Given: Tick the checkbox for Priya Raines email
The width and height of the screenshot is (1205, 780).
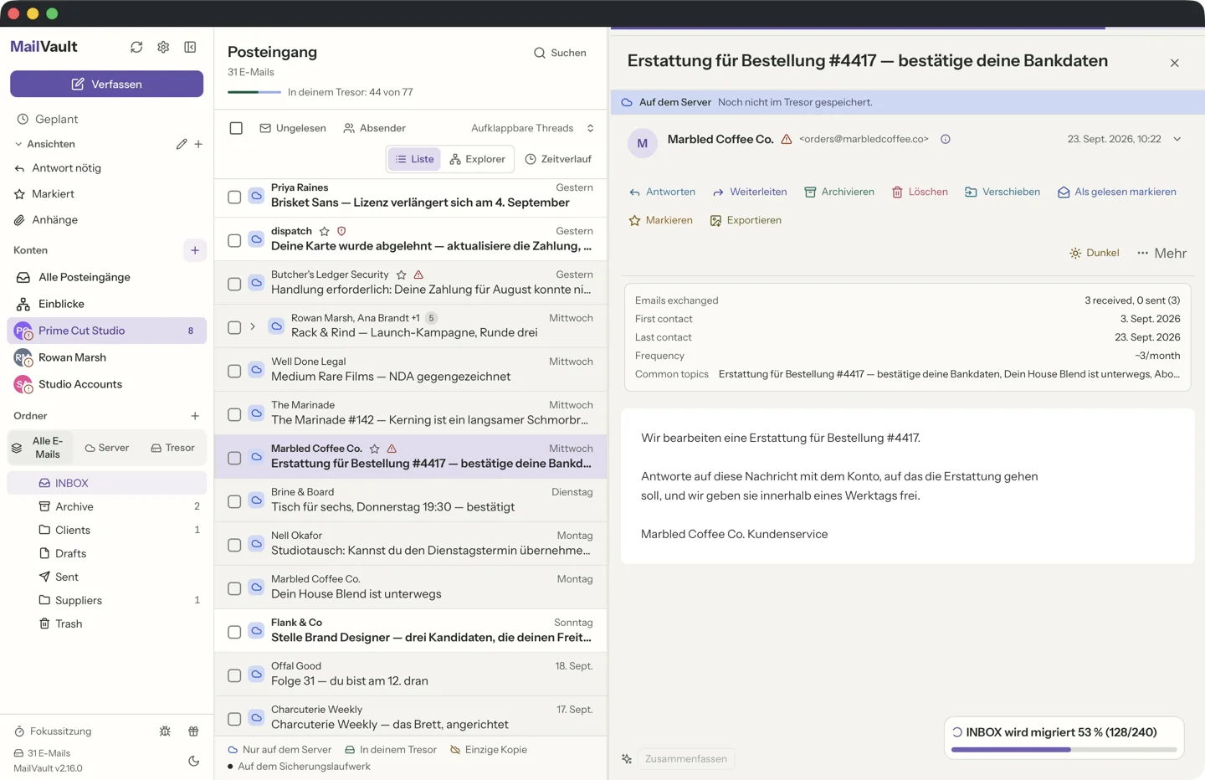Looking at the screenshot, I should click(234, 197).
